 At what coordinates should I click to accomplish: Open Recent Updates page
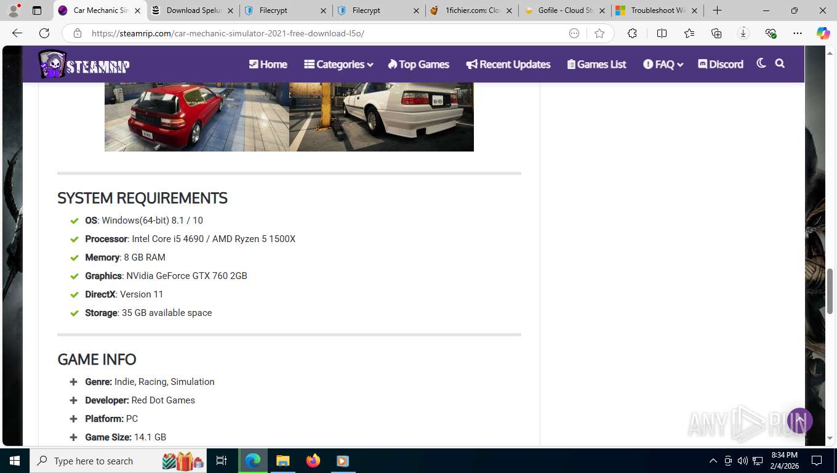pyautogui.click(x=508, y=64)
